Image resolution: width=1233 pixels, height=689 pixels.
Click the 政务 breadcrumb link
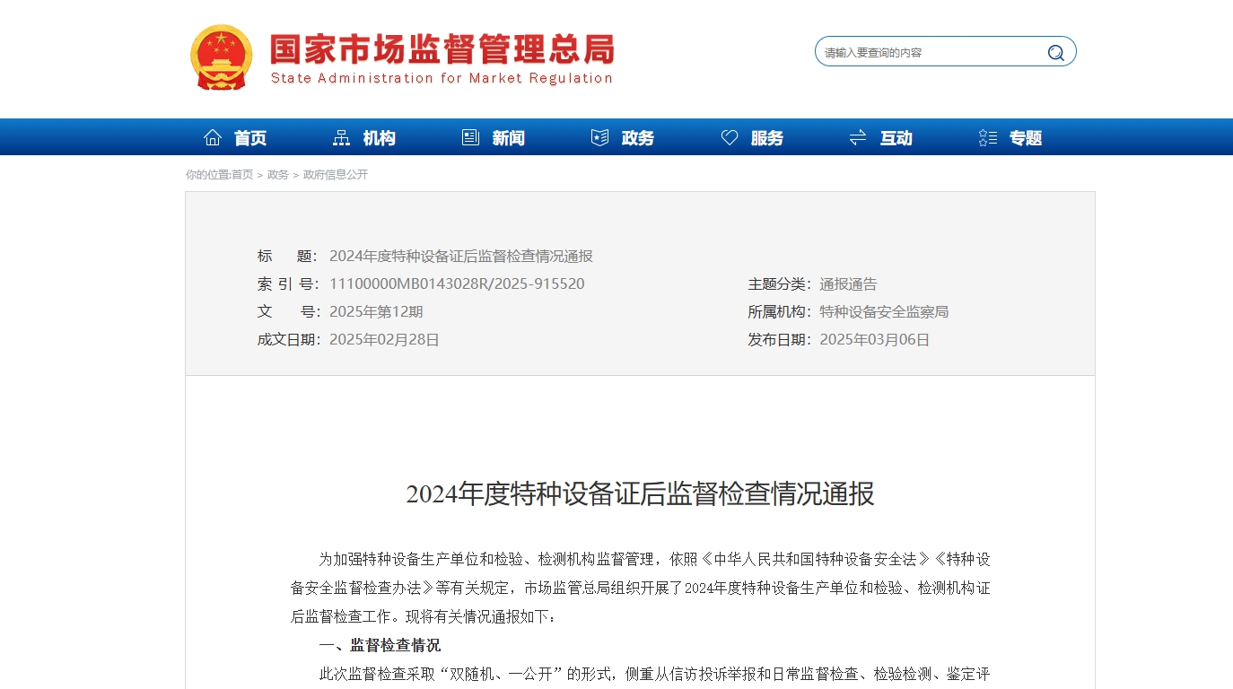(278, 175)
